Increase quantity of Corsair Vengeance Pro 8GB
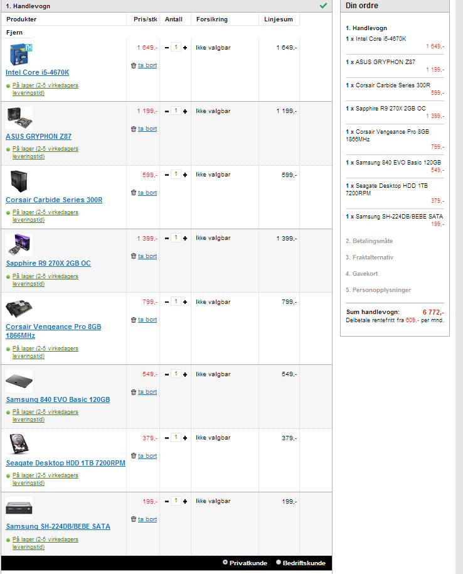The height and width of the screenshot is (574, 463). tap(185, 302)
